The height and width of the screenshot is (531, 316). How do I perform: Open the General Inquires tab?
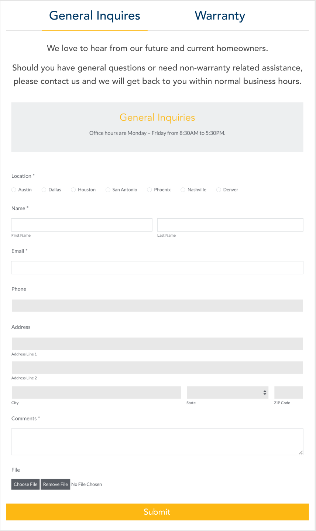pyautogui.click(x=95, y=16)
